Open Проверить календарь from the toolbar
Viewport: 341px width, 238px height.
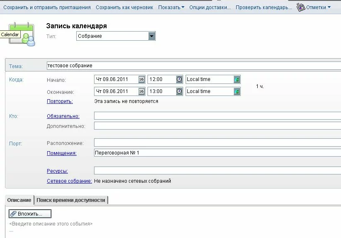264,7
